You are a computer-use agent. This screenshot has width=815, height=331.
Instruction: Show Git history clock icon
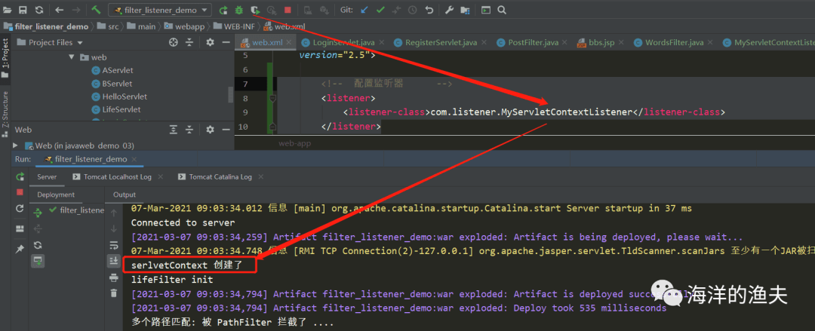[412, 10]
